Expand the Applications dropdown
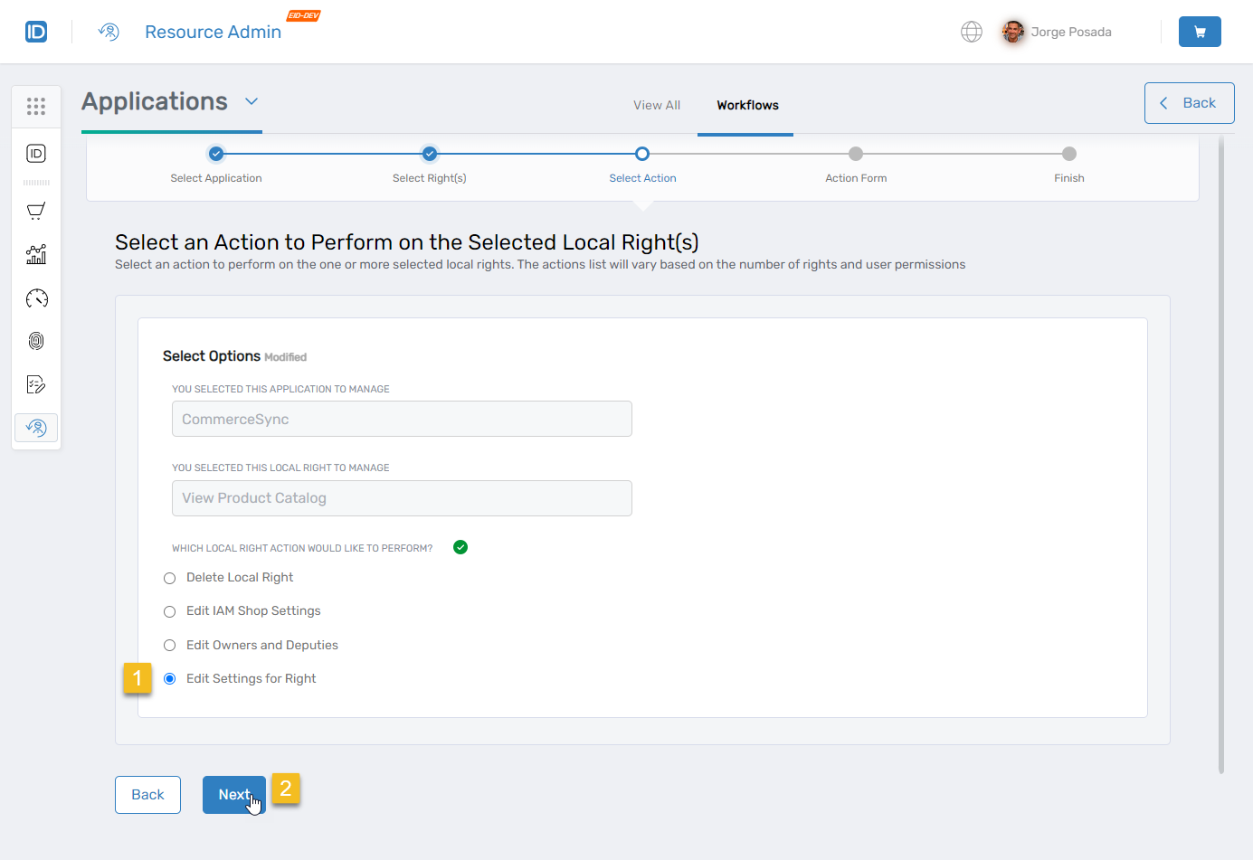 pyautogui.click(x=251, y=102)
